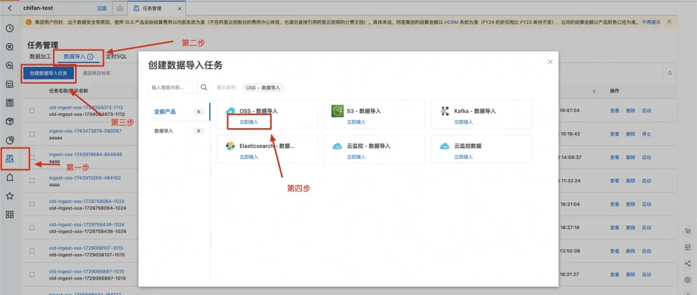Dismiss the yellow notice banner with X
697x295 pixels.
(669, 22)
